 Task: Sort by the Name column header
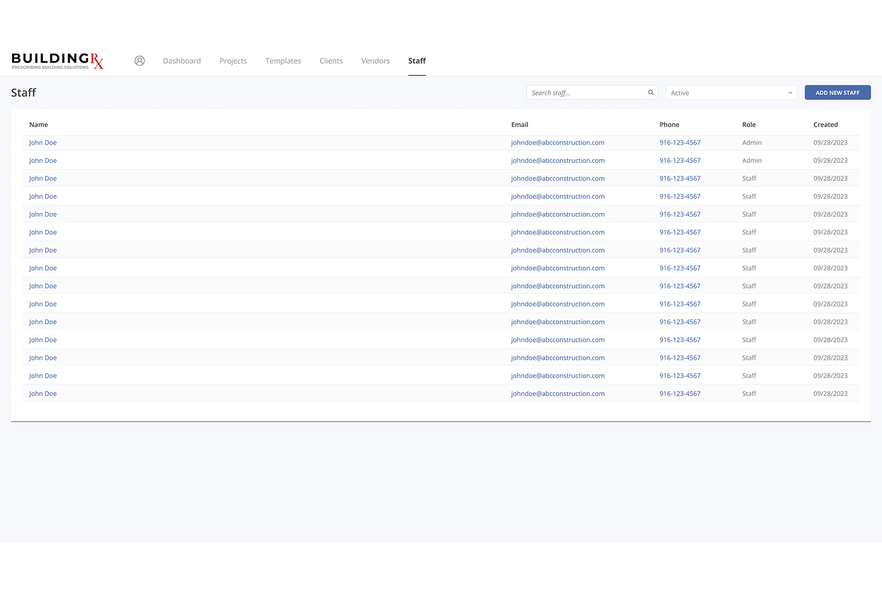click(x=39, y=125)
